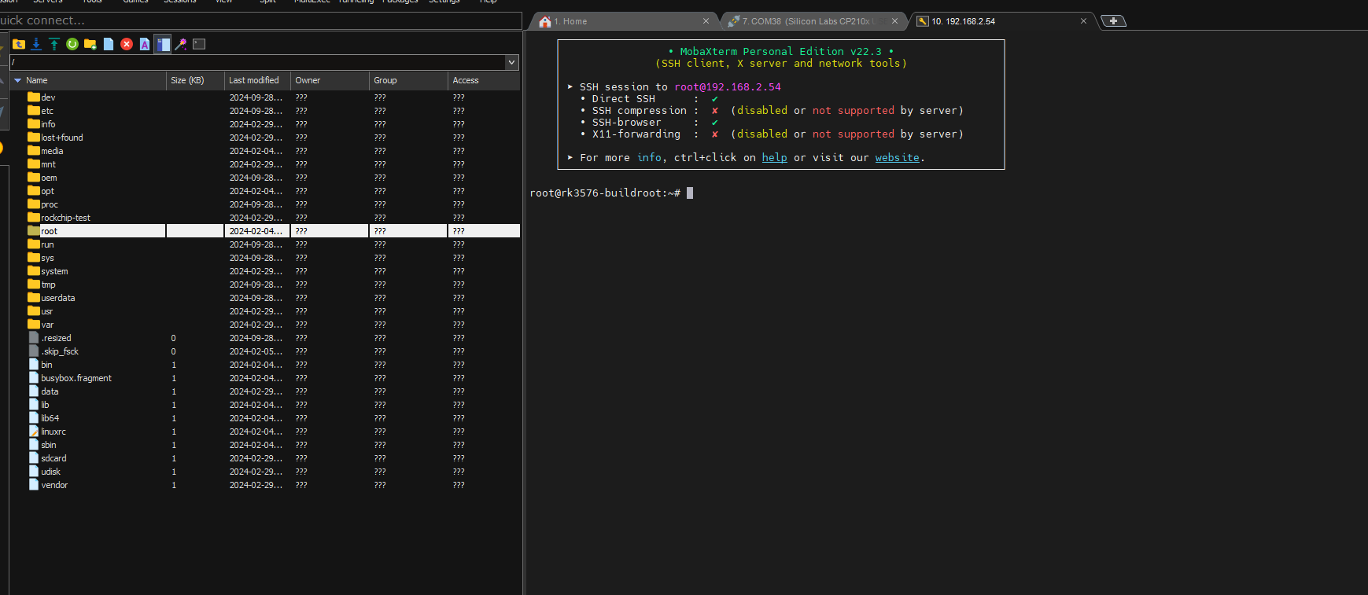Select the opt folder icon

[x=34, y=191]
